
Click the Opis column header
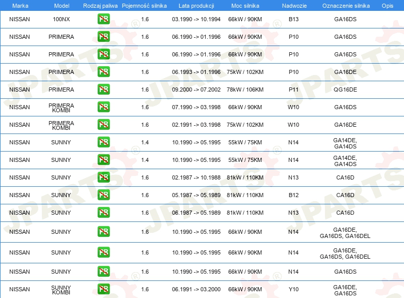tap(387, 6)
